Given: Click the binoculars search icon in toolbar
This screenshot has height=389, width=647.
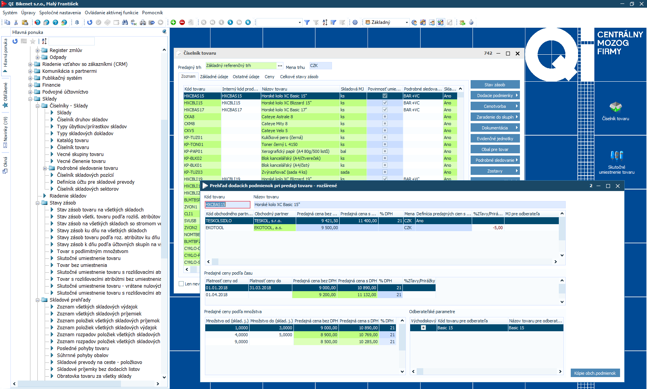Looking at the screenshot, I should click(125, 22).
